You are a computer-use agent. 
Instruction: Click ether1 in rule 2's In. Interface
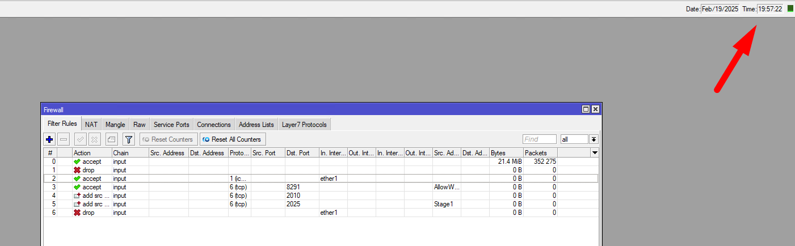coord(333,179)
